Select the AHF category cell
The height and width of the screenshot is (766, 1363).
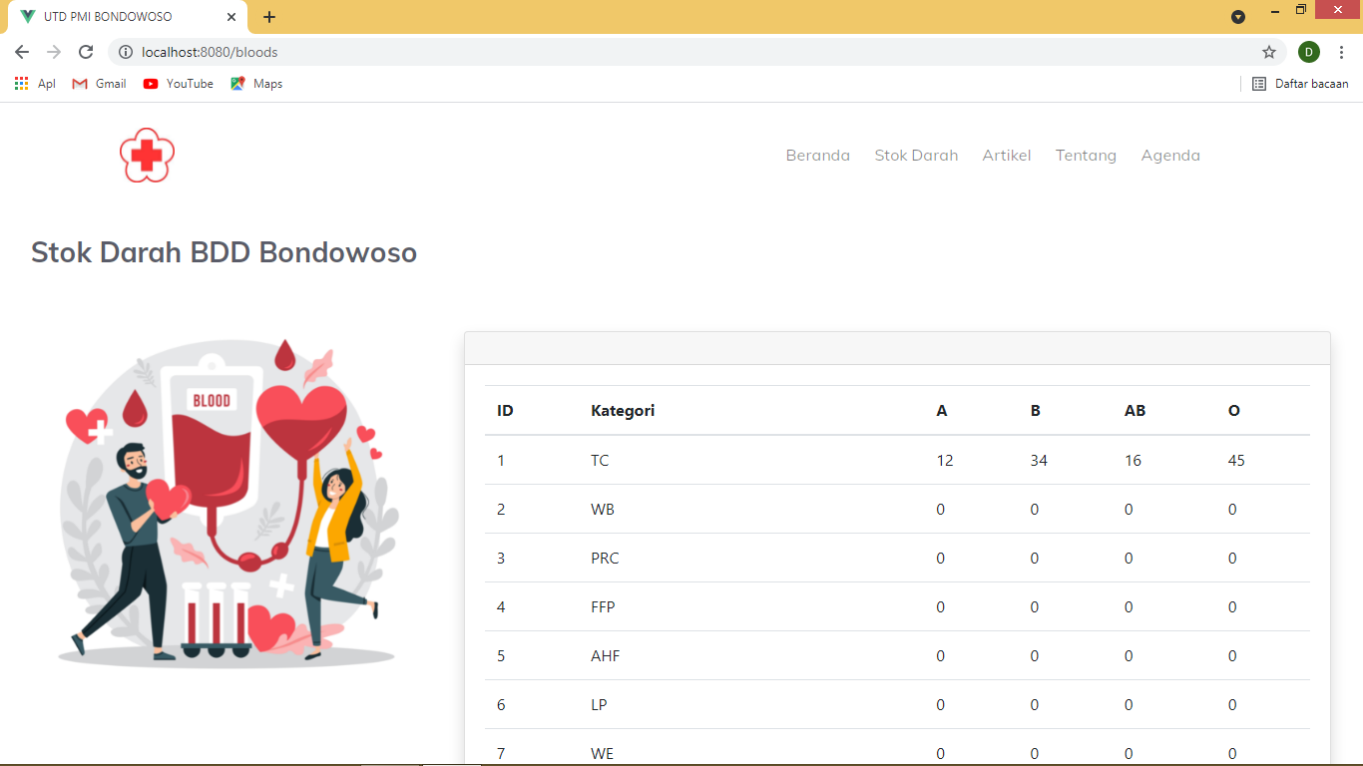tap(606, 656)
